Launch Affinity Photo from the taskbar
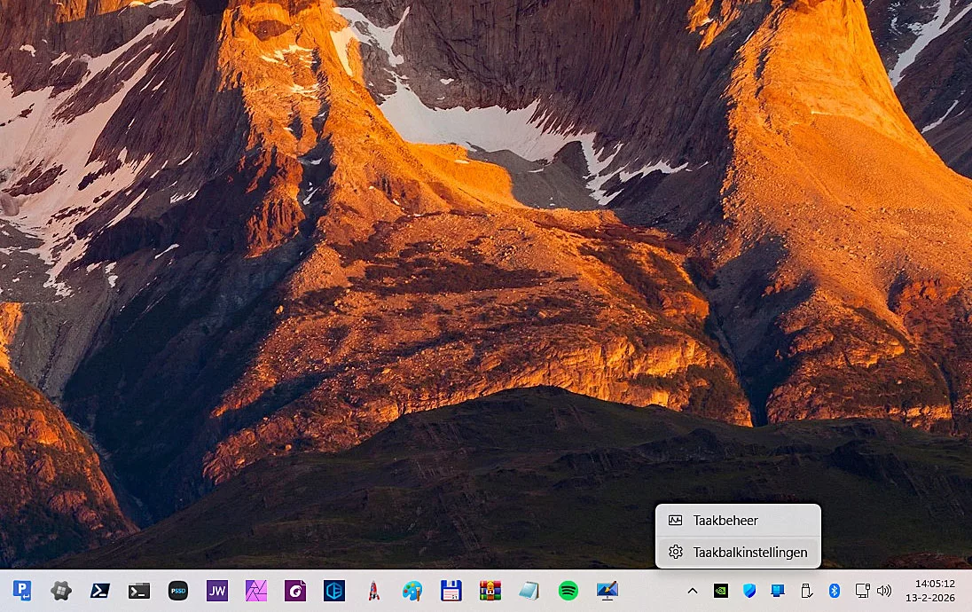 (x=256, y=591)
